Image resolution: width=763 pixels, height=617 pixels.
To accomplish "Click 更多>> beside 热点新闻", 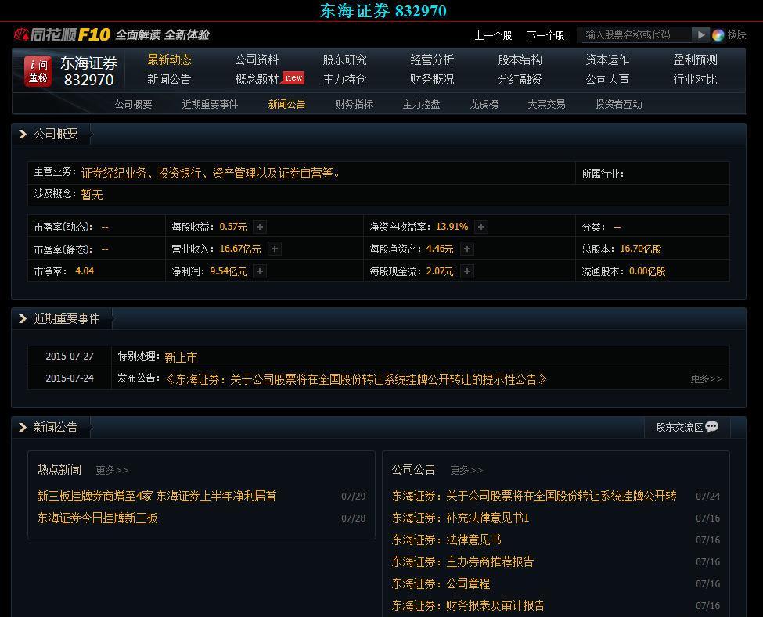I will 112,470.
